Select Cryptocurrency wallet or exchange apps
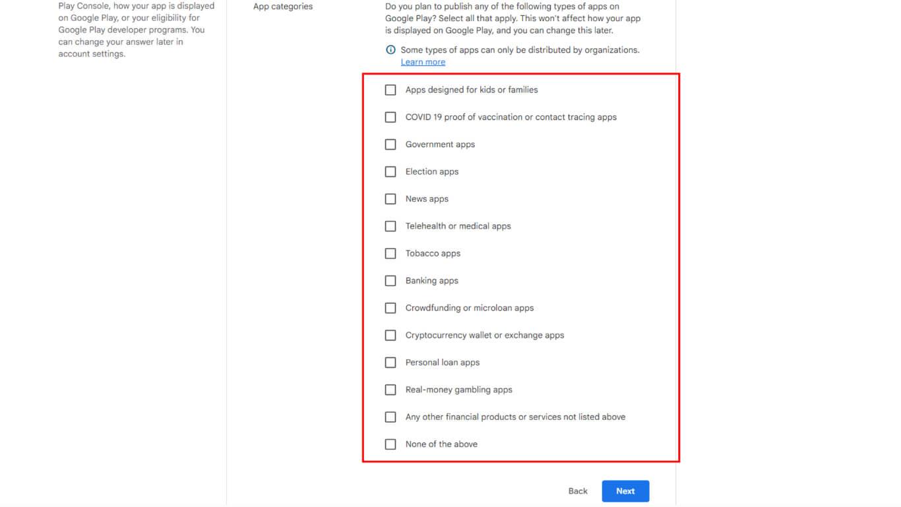The width and height of the screenshot is (901, 507). tap(390, 335)
